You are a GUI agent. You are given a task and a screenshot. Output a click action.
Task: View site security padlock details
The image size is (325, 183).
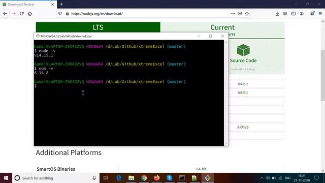coord(67,14)
